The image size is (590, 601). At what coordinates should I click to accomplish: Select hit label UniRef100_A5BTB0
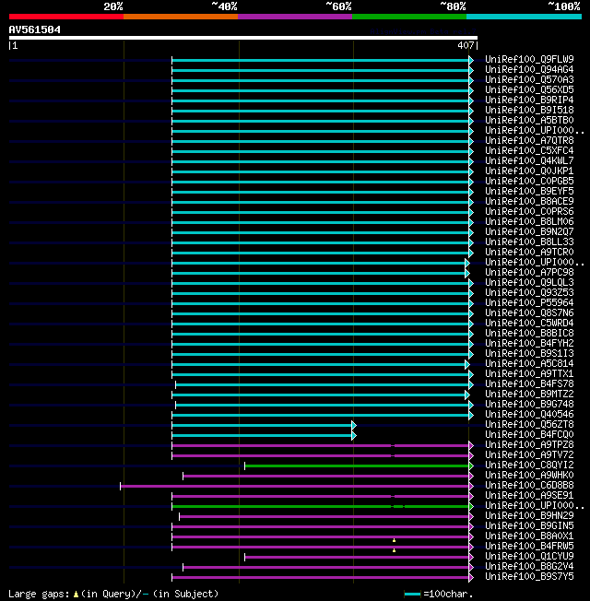point(529,121)
